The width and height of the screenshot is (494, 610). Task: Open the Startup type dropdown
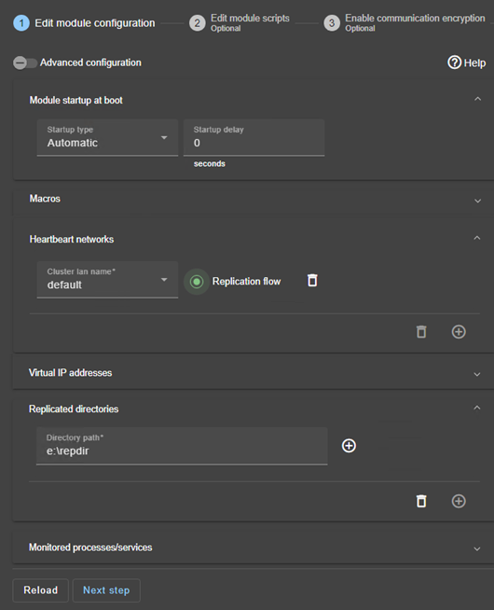click(107, 138)
